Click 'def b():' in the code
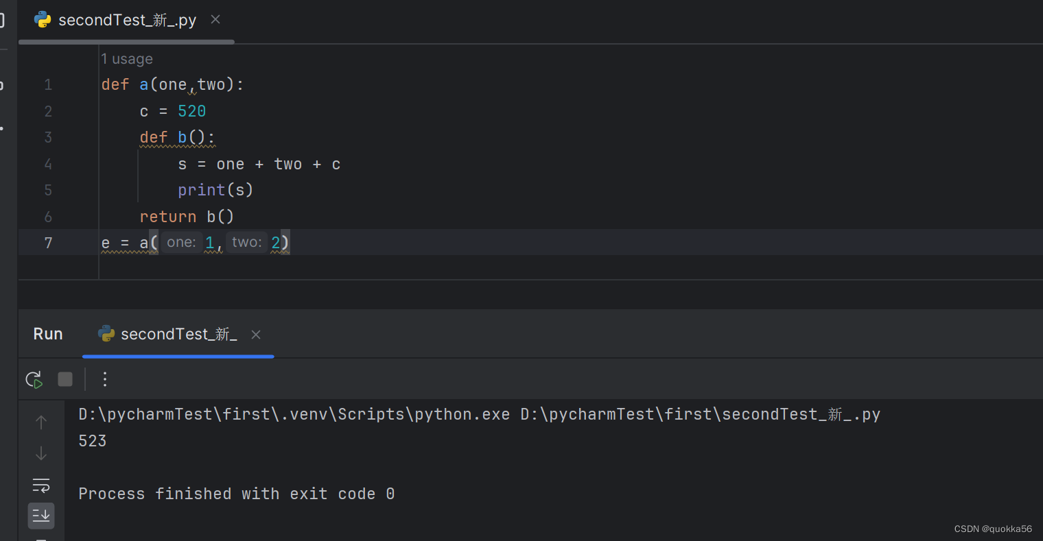Viewport: 1043px width, 541px height. (x=178, y=138)
